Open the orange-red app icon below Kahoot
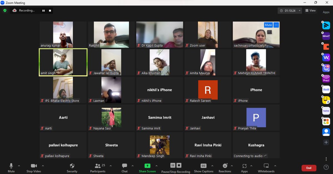The height and width of the screenshot is (174, 333). point(326,47)
